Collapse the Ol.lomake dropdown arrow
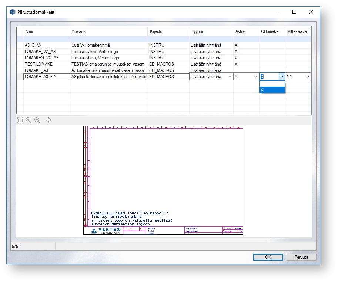Screen dimensions: 338x282 [x=281, y=77]
